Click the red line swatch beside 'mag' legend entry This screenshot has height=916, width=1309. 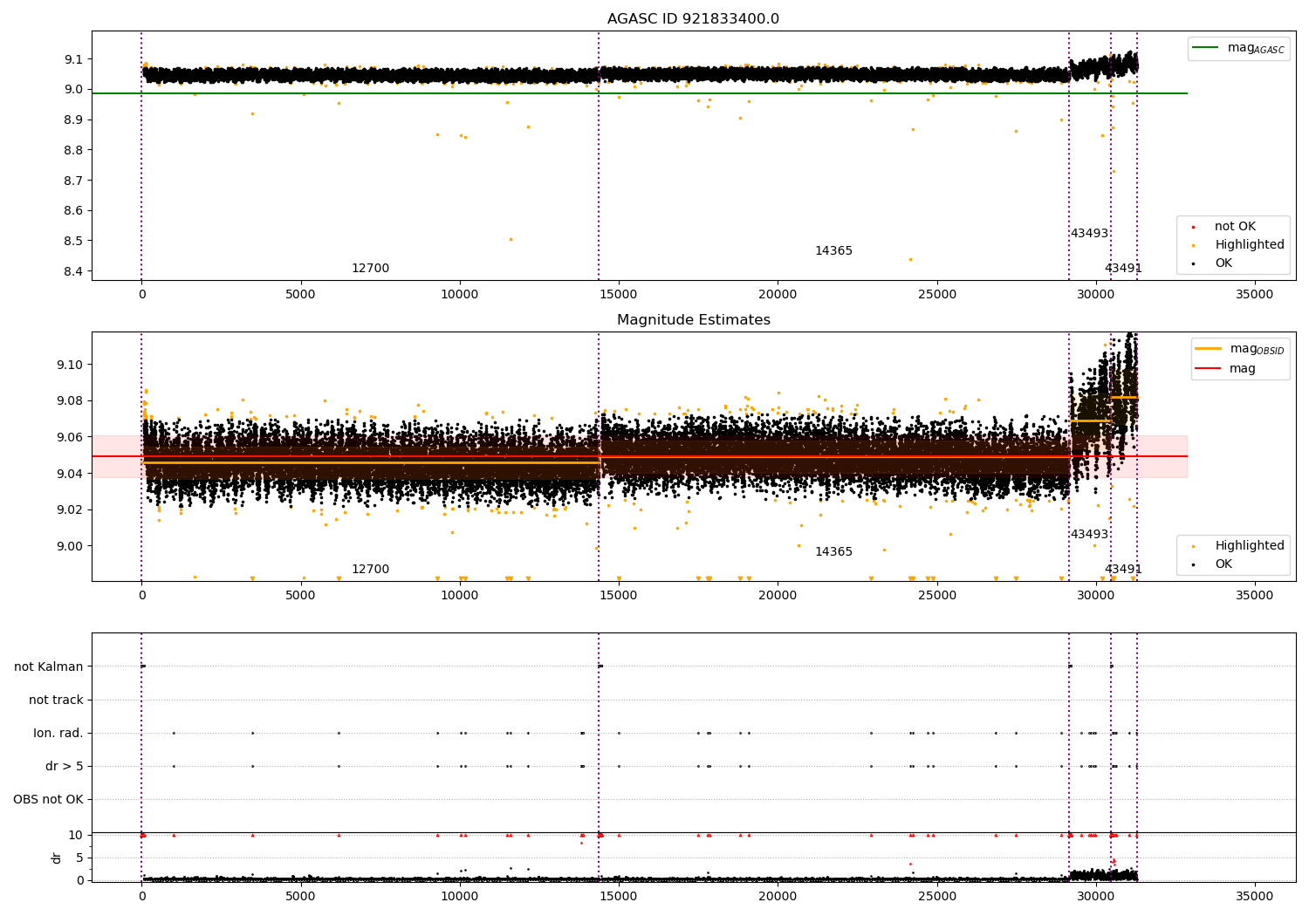(1208, 368)
